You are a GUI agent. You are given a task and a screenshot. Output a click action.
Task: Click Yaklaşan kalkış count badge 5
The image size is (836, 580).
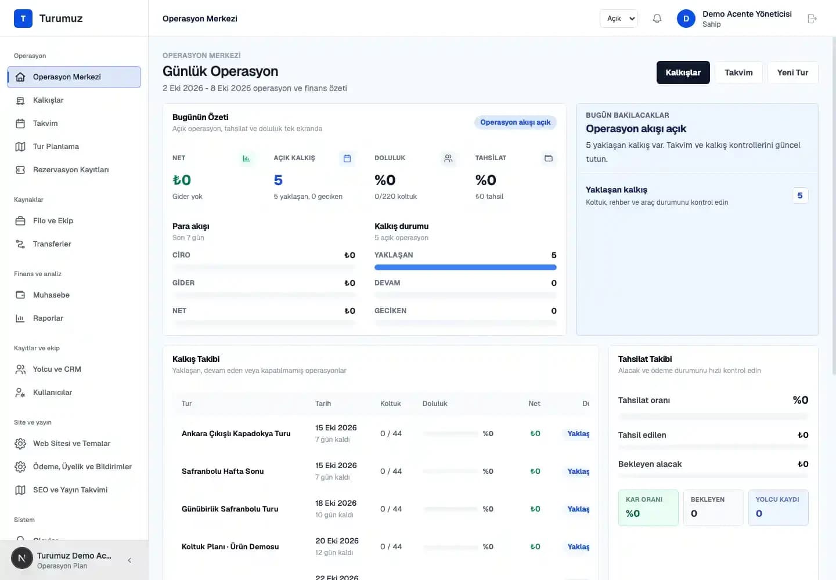800,195
